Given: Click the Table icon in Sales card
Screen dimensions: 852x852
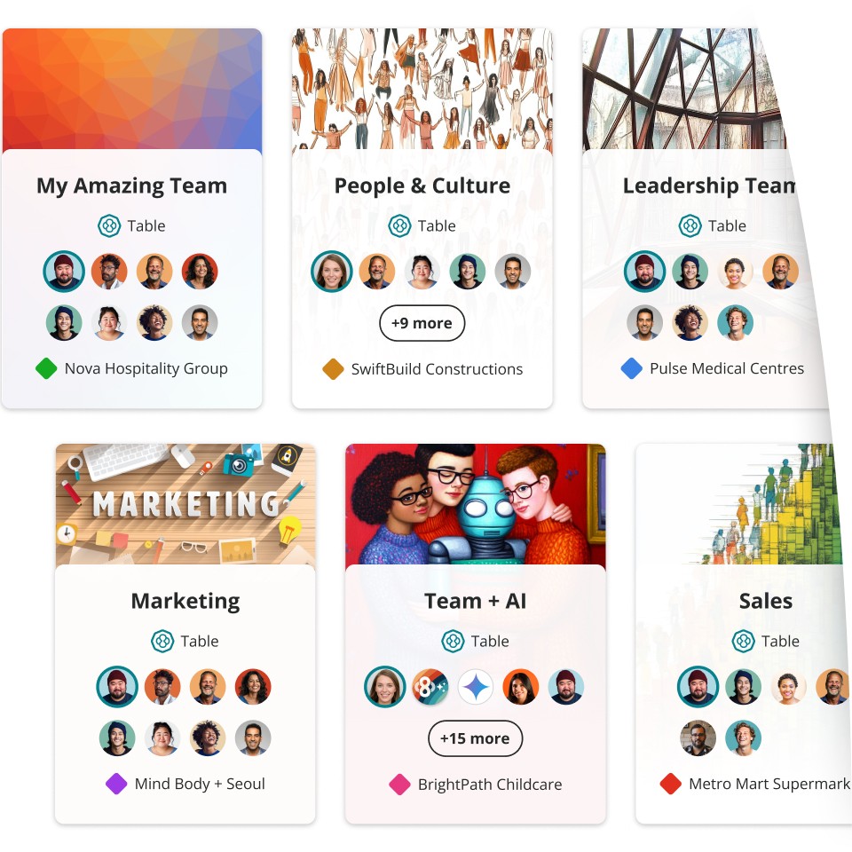Looking at the screenshot, I should 744,641.
